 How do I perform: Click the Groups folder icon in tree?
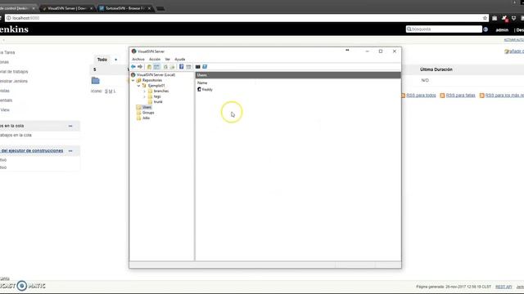click(138, 113)
